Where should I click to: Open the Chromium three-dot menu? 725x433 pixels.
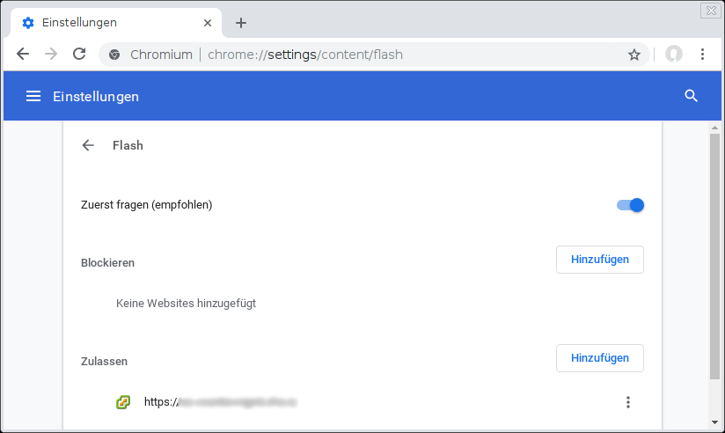tap(702, 55)
